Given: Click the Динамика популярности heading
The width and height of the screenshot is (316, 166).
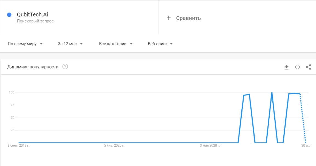Looking at the screenshot, I should click(x=33, y=67).
